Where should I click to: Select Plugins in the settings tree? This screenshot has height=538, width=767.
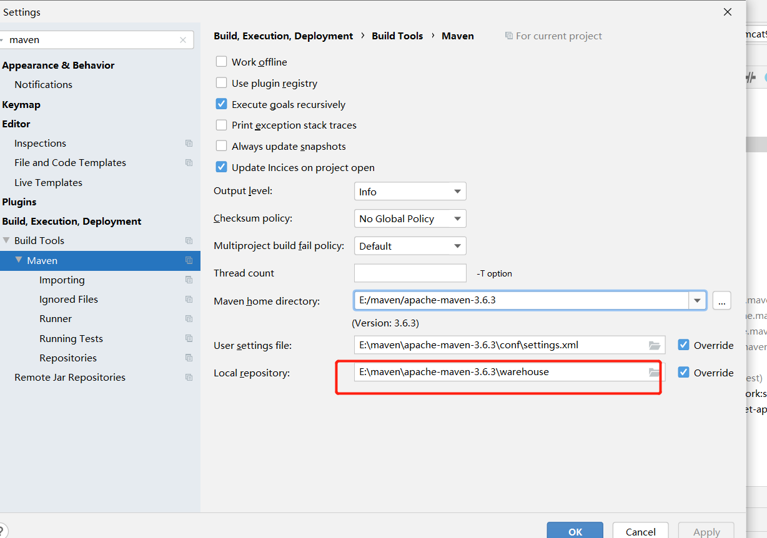[x=19, y=202]
